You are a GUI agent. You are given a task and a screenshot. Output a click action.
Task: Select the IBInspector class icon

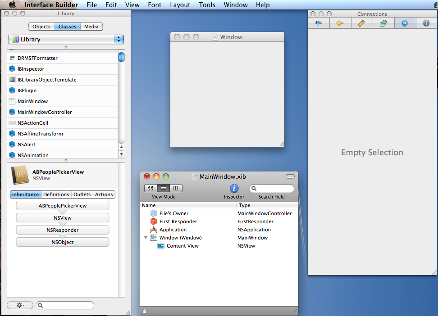(x=12, y=69)
